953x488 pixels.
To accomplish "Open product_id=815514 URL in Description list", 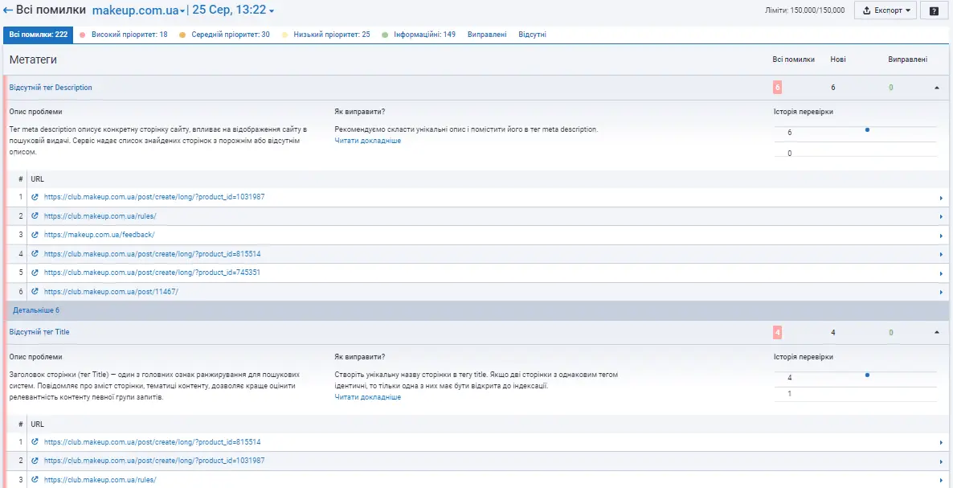I will pos(152,253).
